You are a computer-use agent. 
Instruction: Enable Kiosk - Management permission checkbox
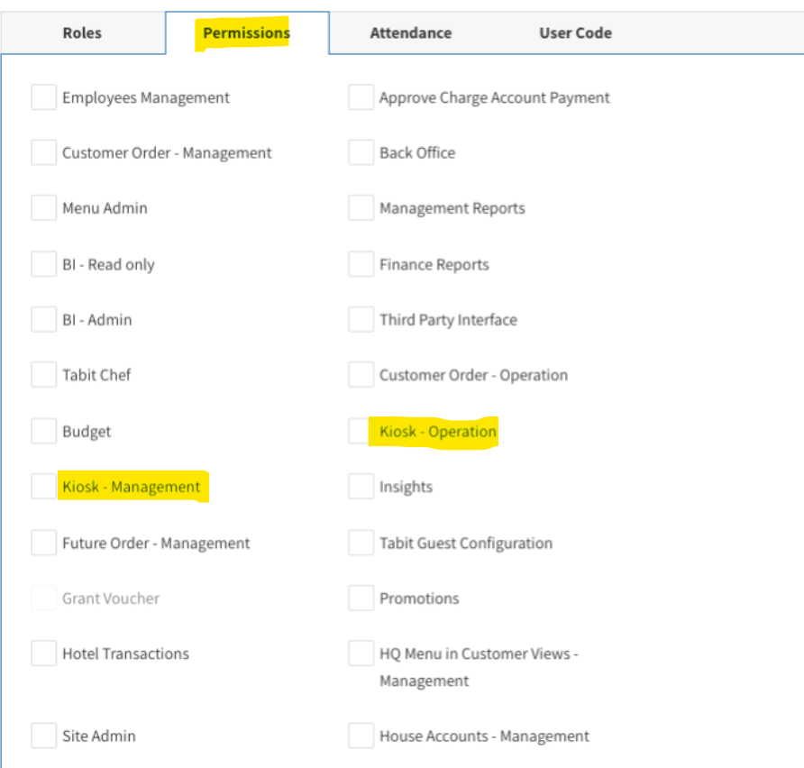(x=44, y=487)
